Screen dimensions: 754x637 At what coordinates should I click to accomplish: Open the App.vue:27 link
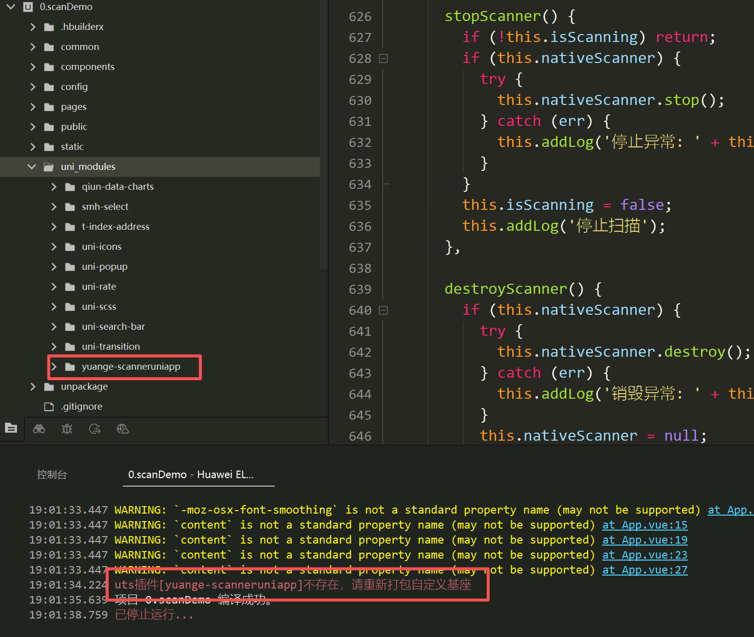pyautogui.click(x=645, y=570)
